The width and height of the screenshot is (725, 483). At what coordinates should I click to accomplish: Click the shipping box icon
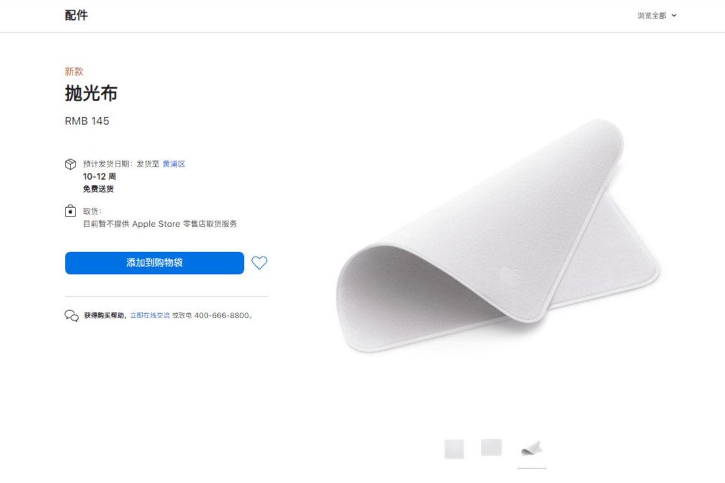(71, 164)
